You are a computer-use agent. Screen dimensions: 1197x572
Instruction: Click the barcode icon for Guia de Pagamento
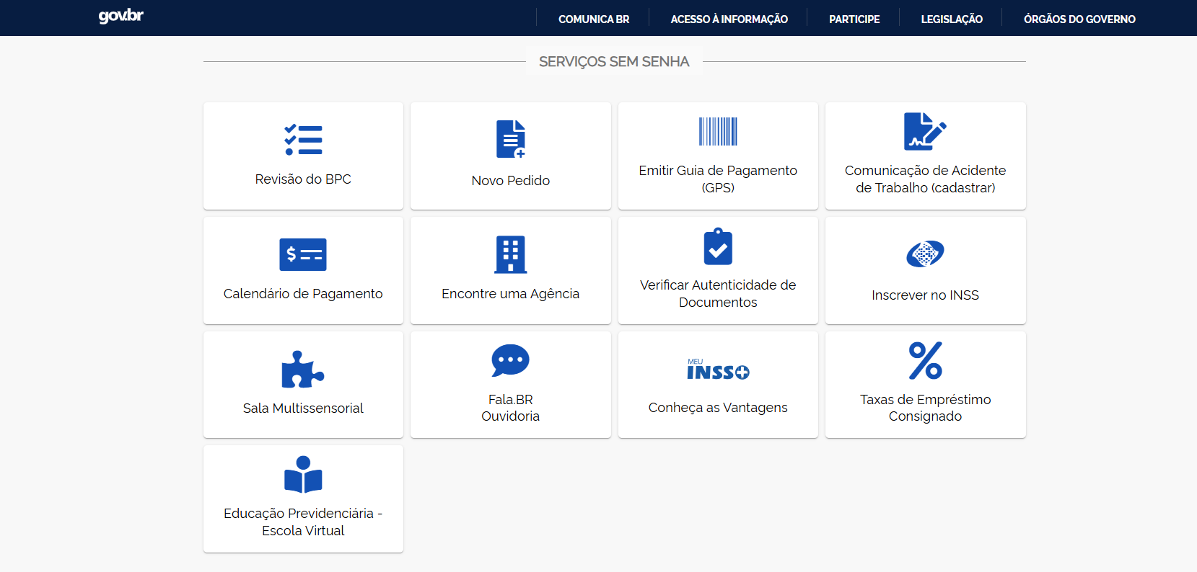[718, 132]
